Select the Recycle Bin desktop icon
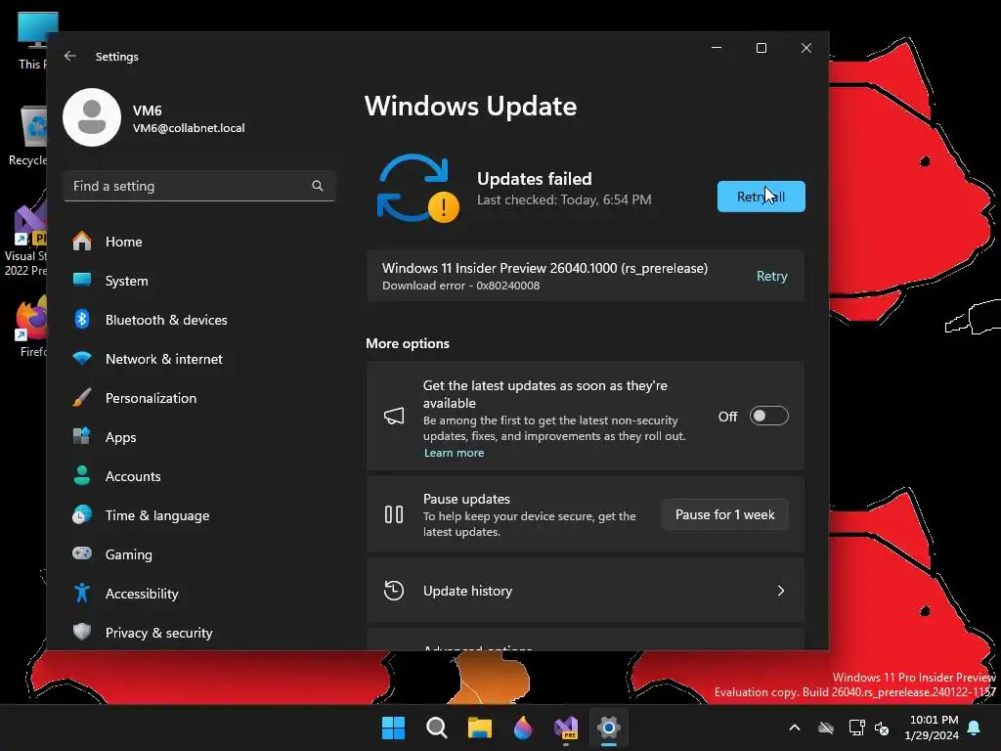 (x=26, y=136)
